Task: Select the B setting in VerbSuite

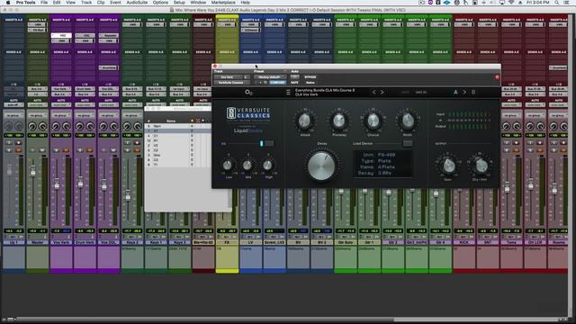Action: (473, 92)
